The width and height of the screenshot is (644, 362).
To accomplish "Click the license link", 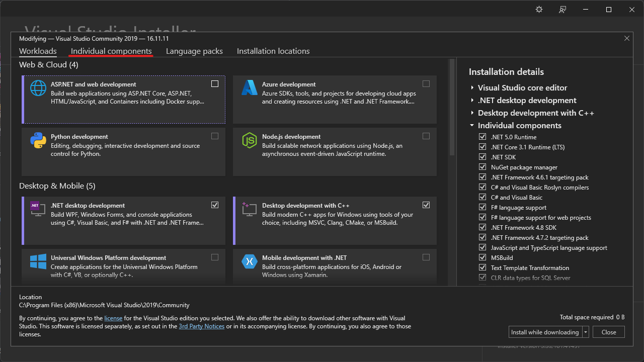I will coord(113,318).
